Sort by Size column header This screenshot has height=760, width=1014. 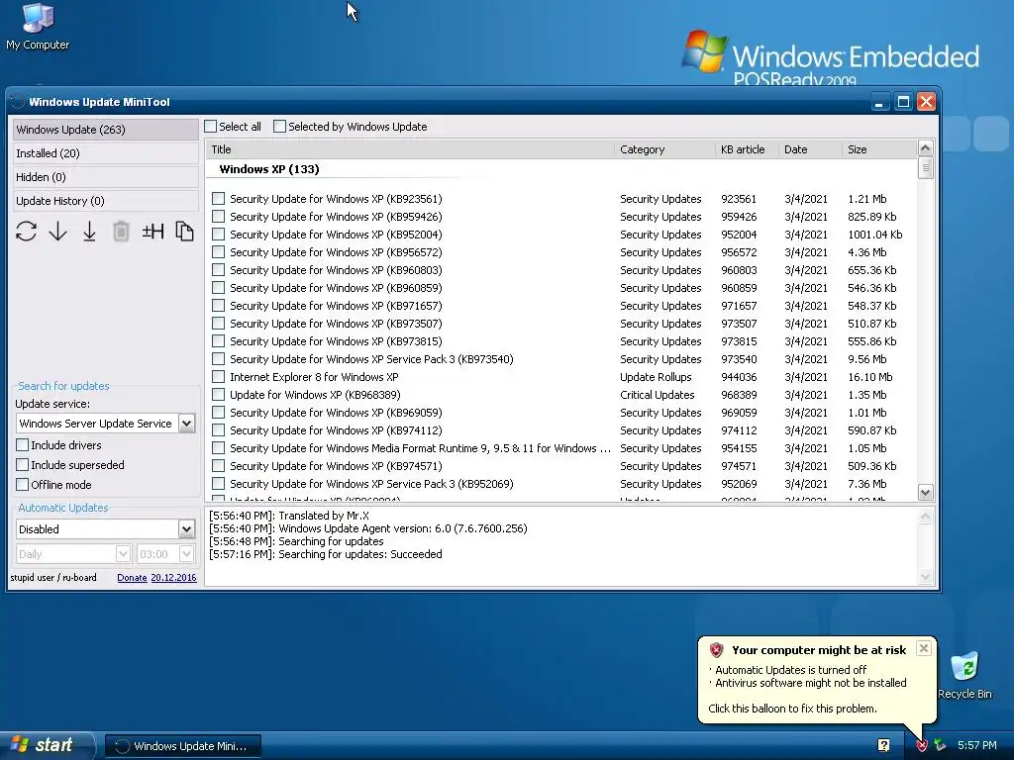[x=879, y=149]
